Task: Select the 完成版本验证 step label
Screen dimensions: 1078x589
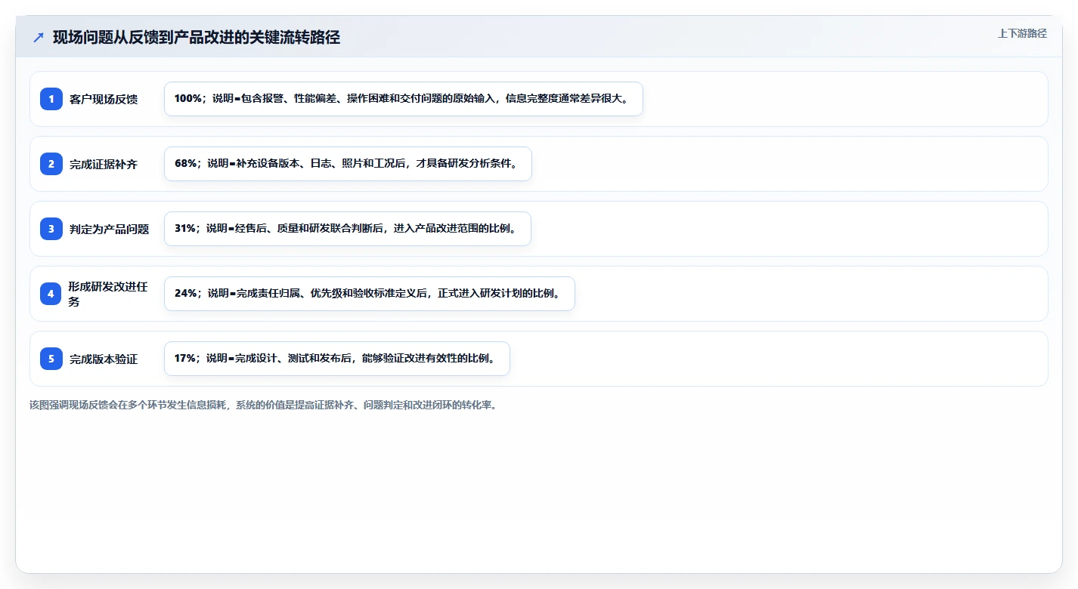Action: (104, 359)
